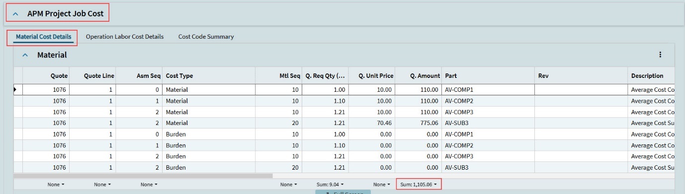Select AV-SUB3 in the Burden row
This screenshot has width=685, height=194.
pyautogui.click(x=488, y=168)
